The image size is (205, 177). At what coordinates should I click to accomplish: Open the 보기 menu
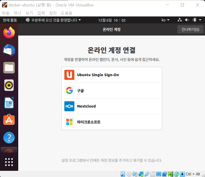pos(29,13)
